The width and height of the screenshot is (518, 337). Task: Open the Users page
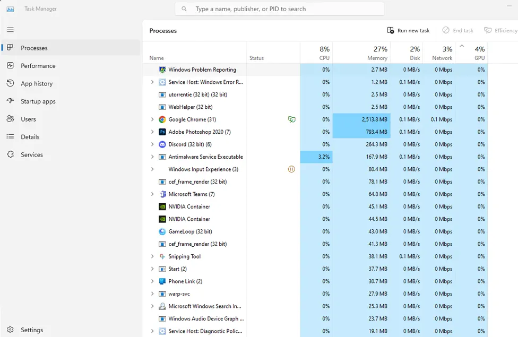(71, 119)
